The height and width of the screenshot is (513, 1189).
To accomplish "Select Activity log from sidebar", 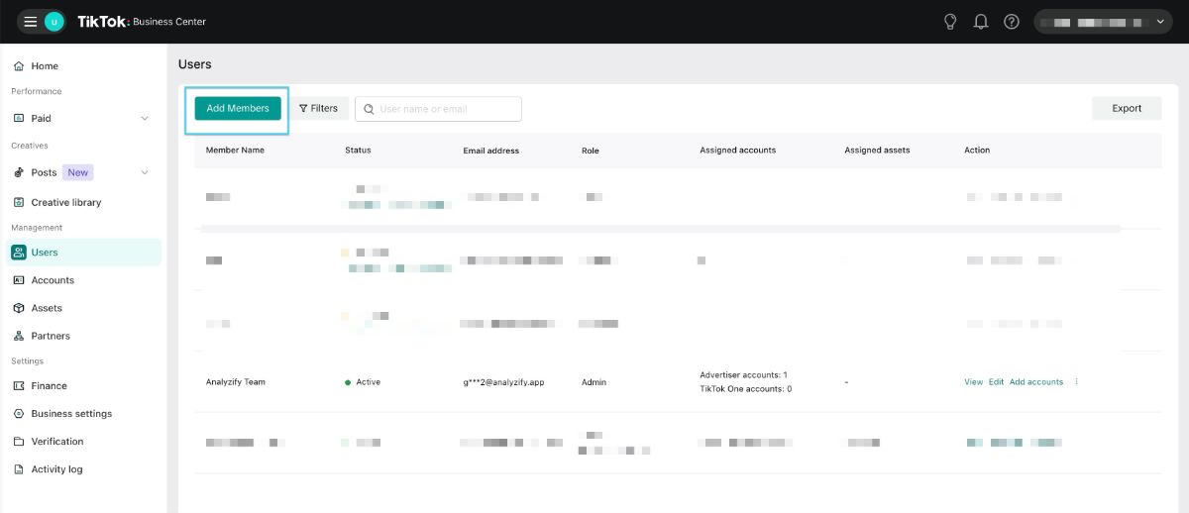I will 56,468.
